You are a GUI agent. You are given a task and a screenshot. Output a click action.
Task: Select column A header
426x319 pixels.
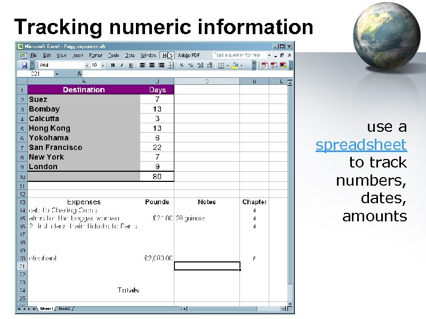(x=84, y=81)
